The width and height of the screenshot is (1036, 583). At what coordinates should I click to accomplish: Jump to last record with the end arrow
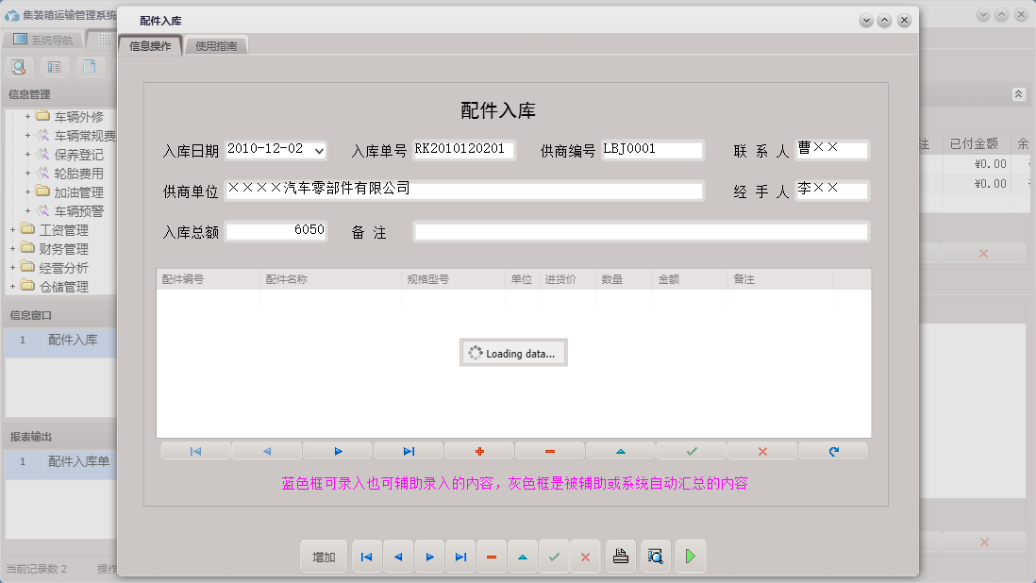408,450
